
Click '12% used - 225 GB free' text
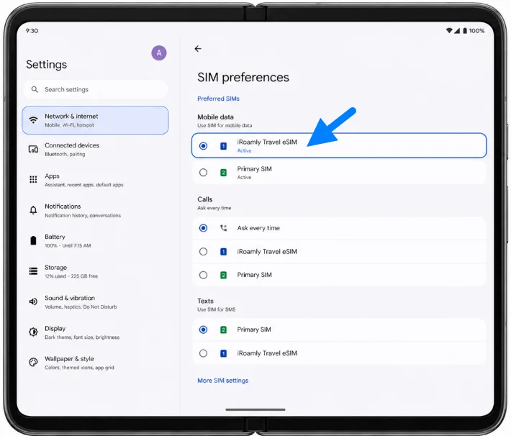[x=71, y=276]
